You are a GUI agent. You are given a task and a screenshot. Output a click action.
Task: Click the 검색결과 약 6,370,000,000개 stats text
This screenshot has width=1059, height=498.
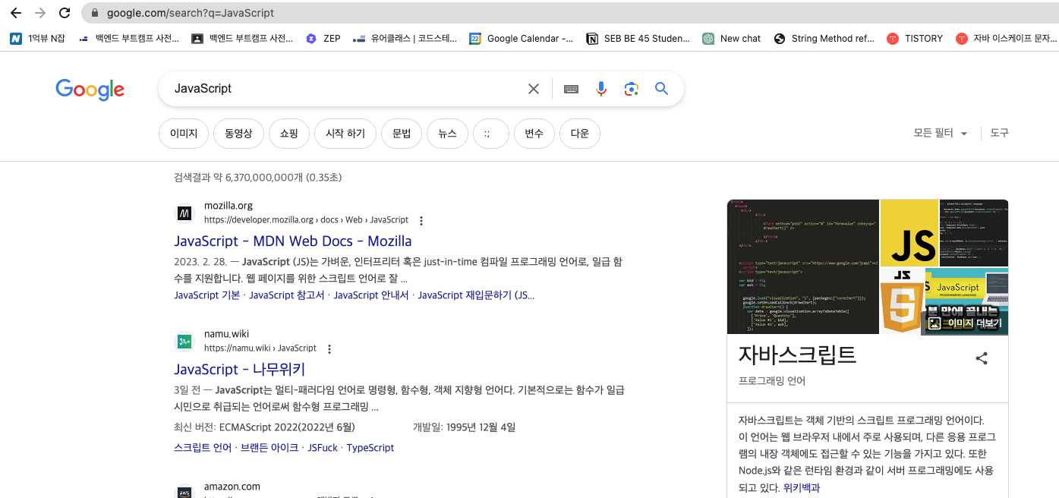pos(258,178)
